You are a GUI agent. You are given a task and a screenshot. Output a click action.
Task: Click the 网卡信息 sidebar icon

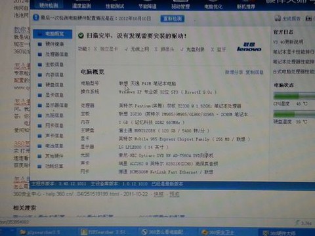coord(39,126)
